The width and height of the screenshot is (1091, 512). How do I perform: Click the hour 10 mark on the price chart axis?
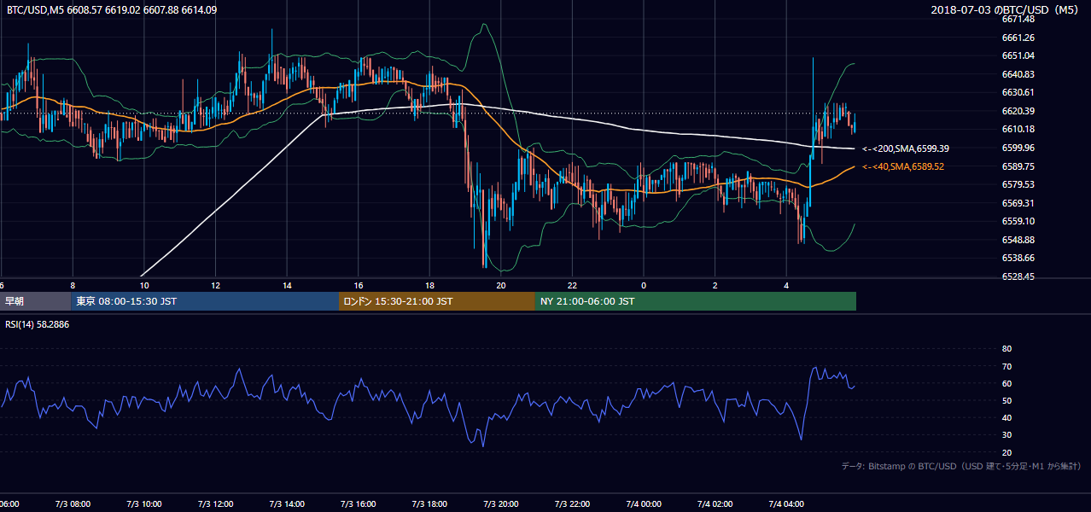[x=144, y=285]
